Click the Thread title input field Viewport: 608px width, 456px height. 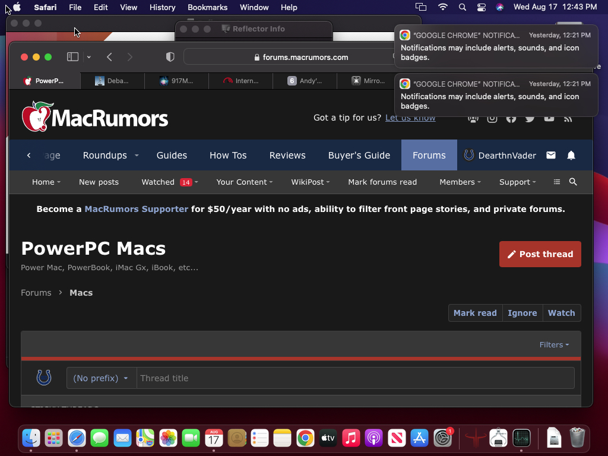[x=355, y=378]
